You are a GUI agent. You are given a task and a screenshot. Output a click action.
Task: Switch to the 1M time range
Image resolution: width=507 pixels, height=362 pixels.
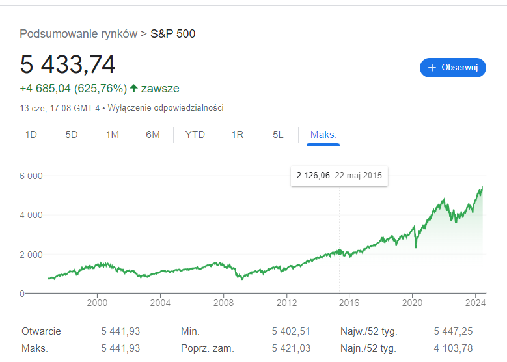[112, 135]
